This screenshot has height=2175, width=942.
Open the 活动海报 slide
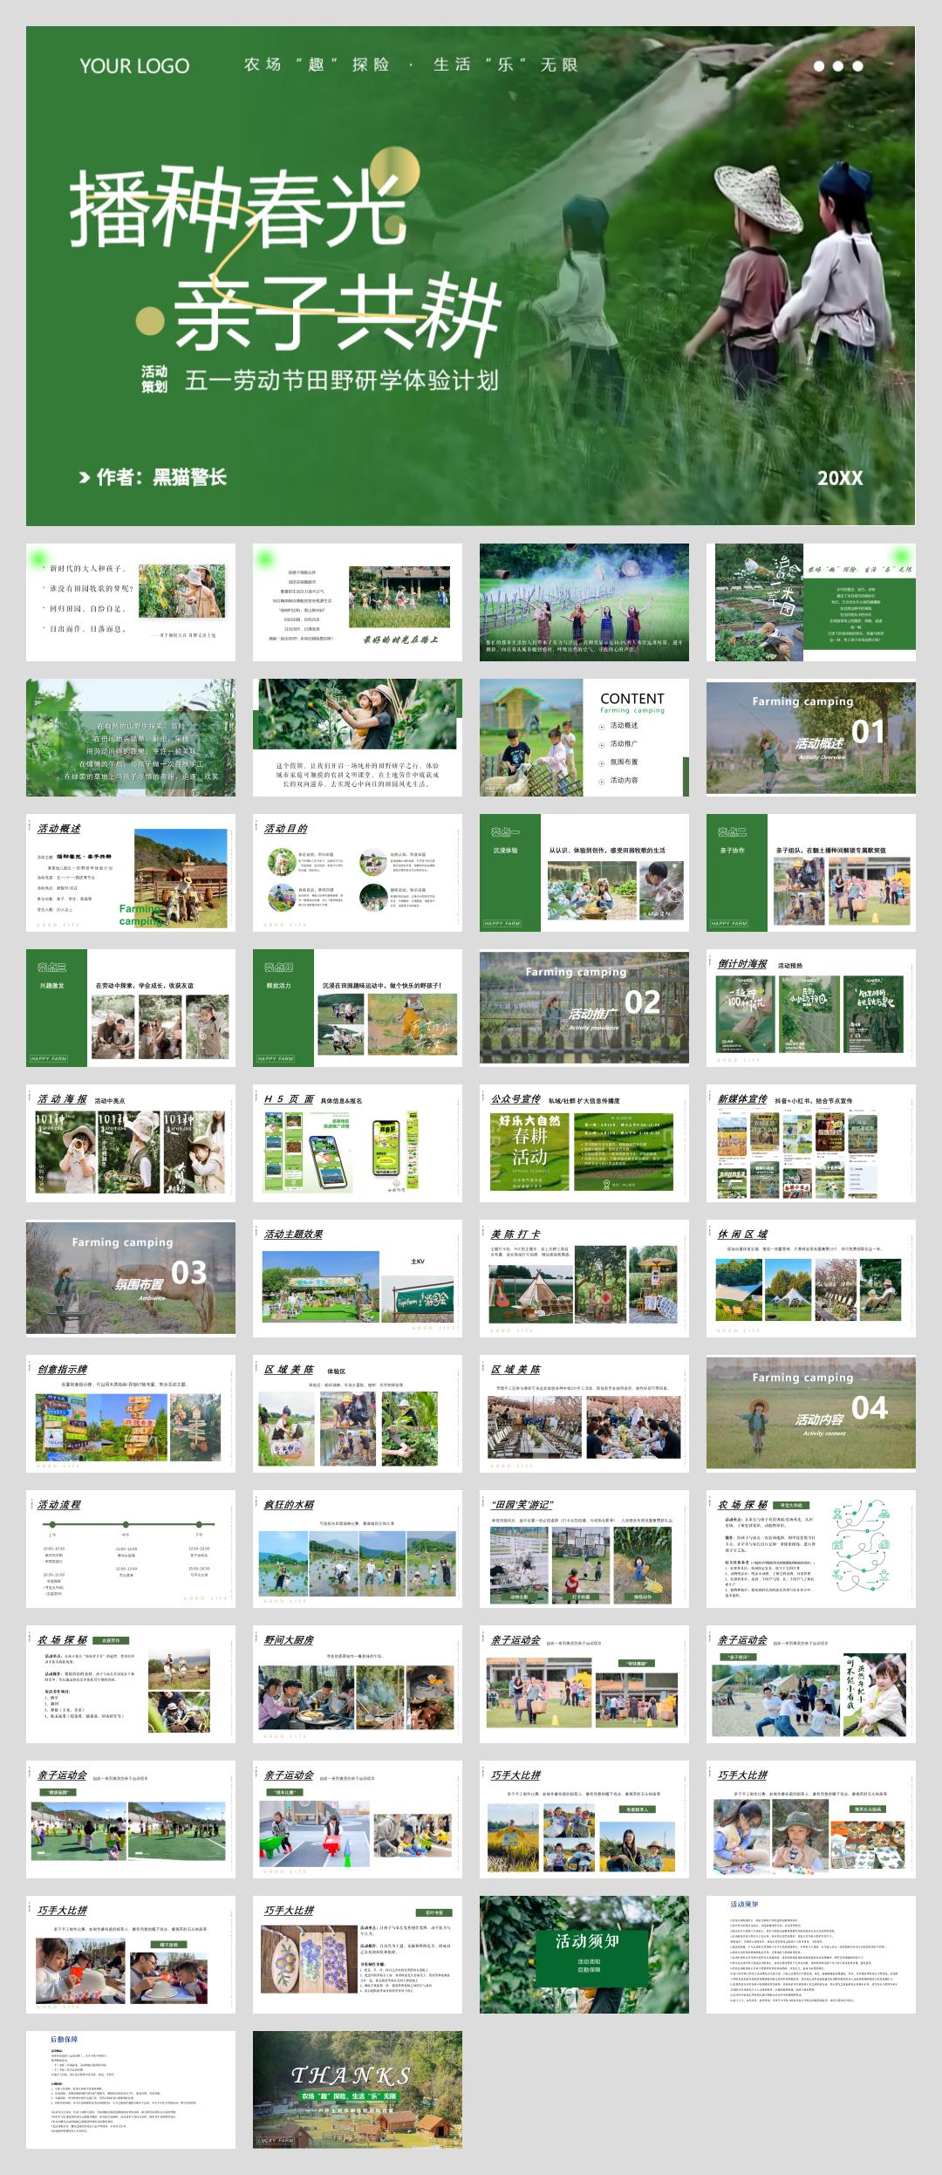(x=131, y=1143)
